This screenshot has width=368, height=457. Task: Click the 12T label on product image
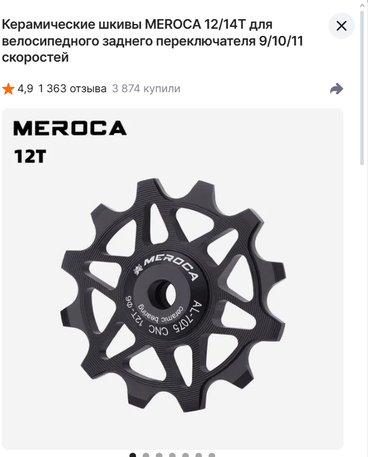tap(30, 156)
